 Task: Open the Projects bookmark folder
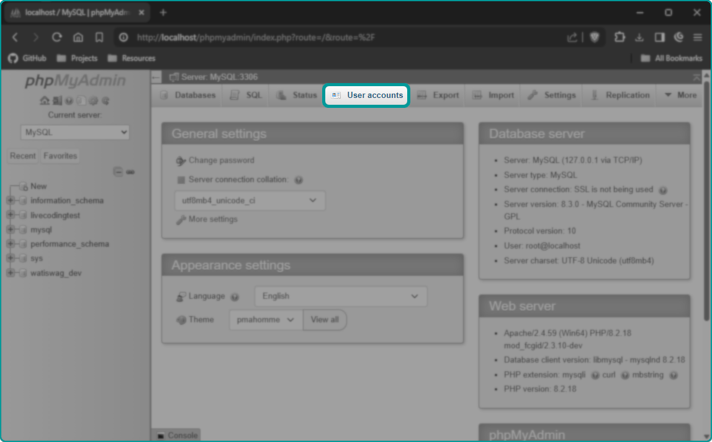77,58
